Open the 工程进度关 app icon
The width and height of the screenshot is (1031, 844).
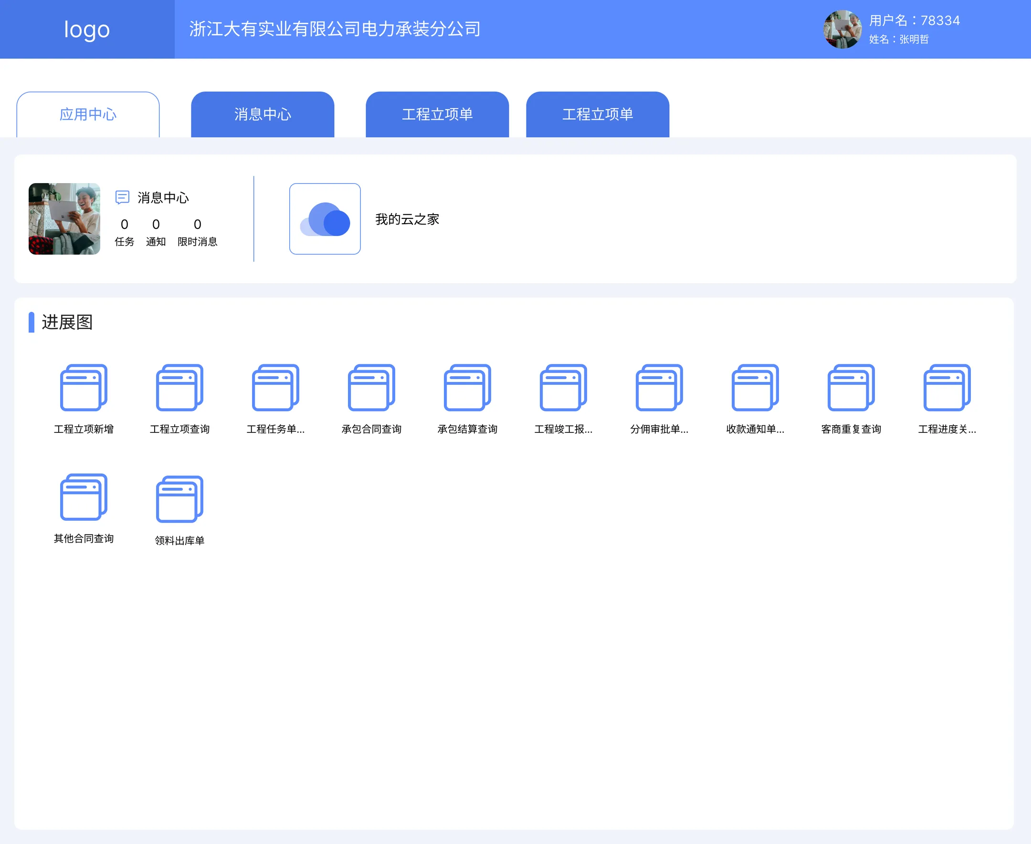click(947, 388)
